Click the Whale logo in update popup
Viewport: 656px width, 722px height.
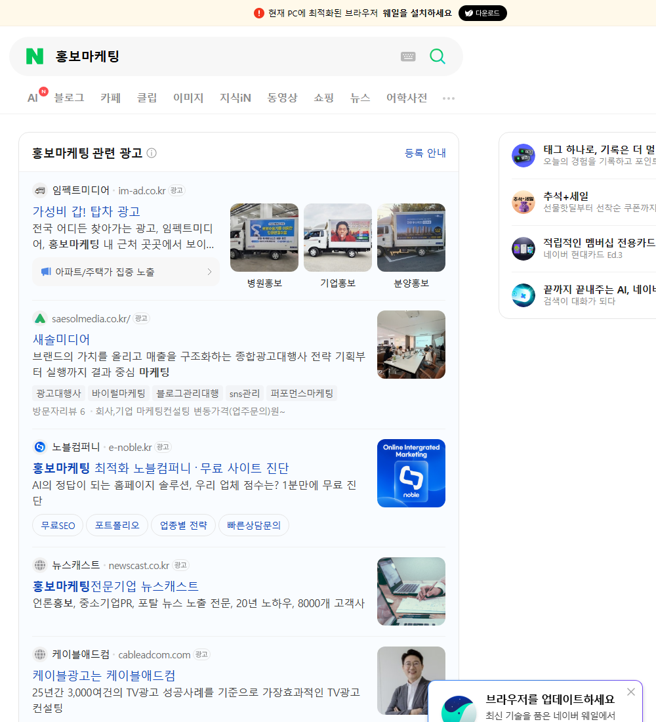[459, 709]
